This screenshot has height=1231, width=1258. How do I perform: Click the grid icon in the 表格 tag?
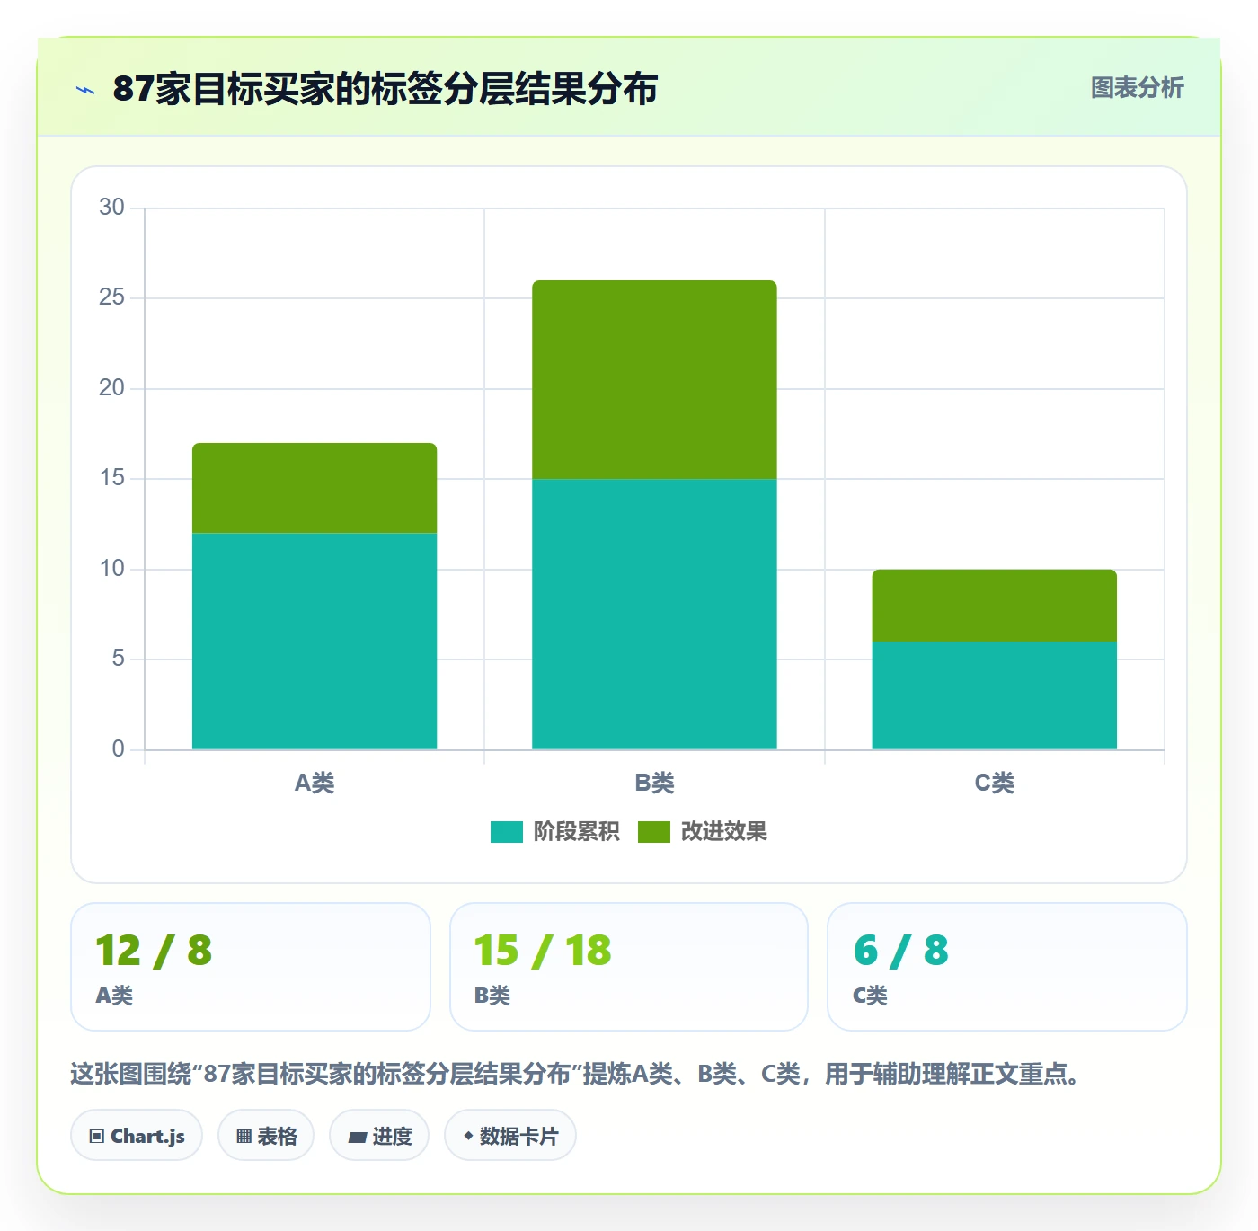click(x=244, y=1137)
